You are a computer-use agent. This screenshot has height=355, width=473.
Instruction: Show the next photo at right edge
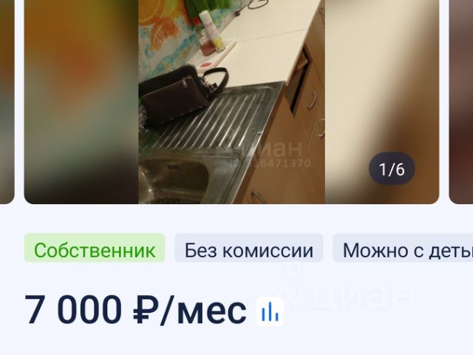pyautogui.click(x=461, y=102)
